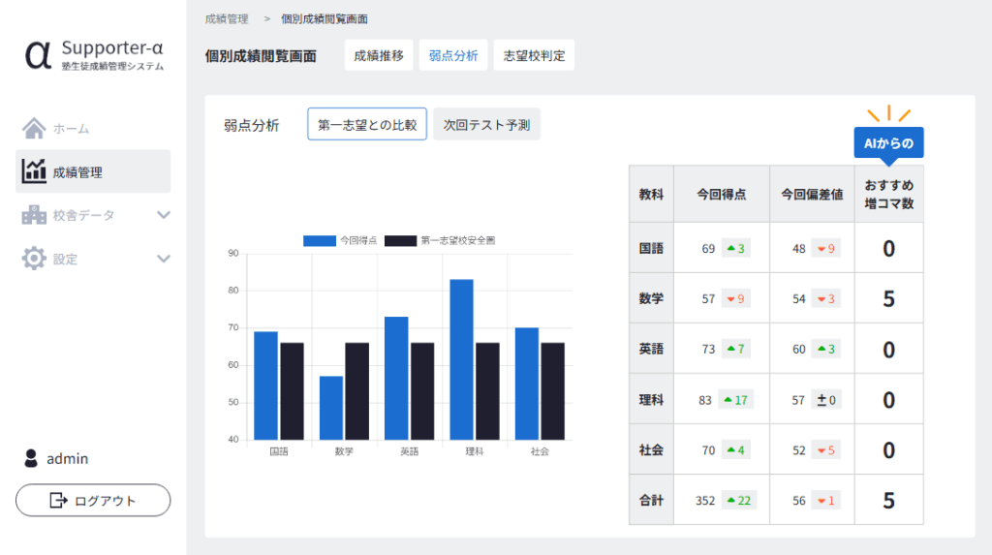Click the red down arrow in 数学 score
Viewport: 992px width, 555px height.
[730, 298]
